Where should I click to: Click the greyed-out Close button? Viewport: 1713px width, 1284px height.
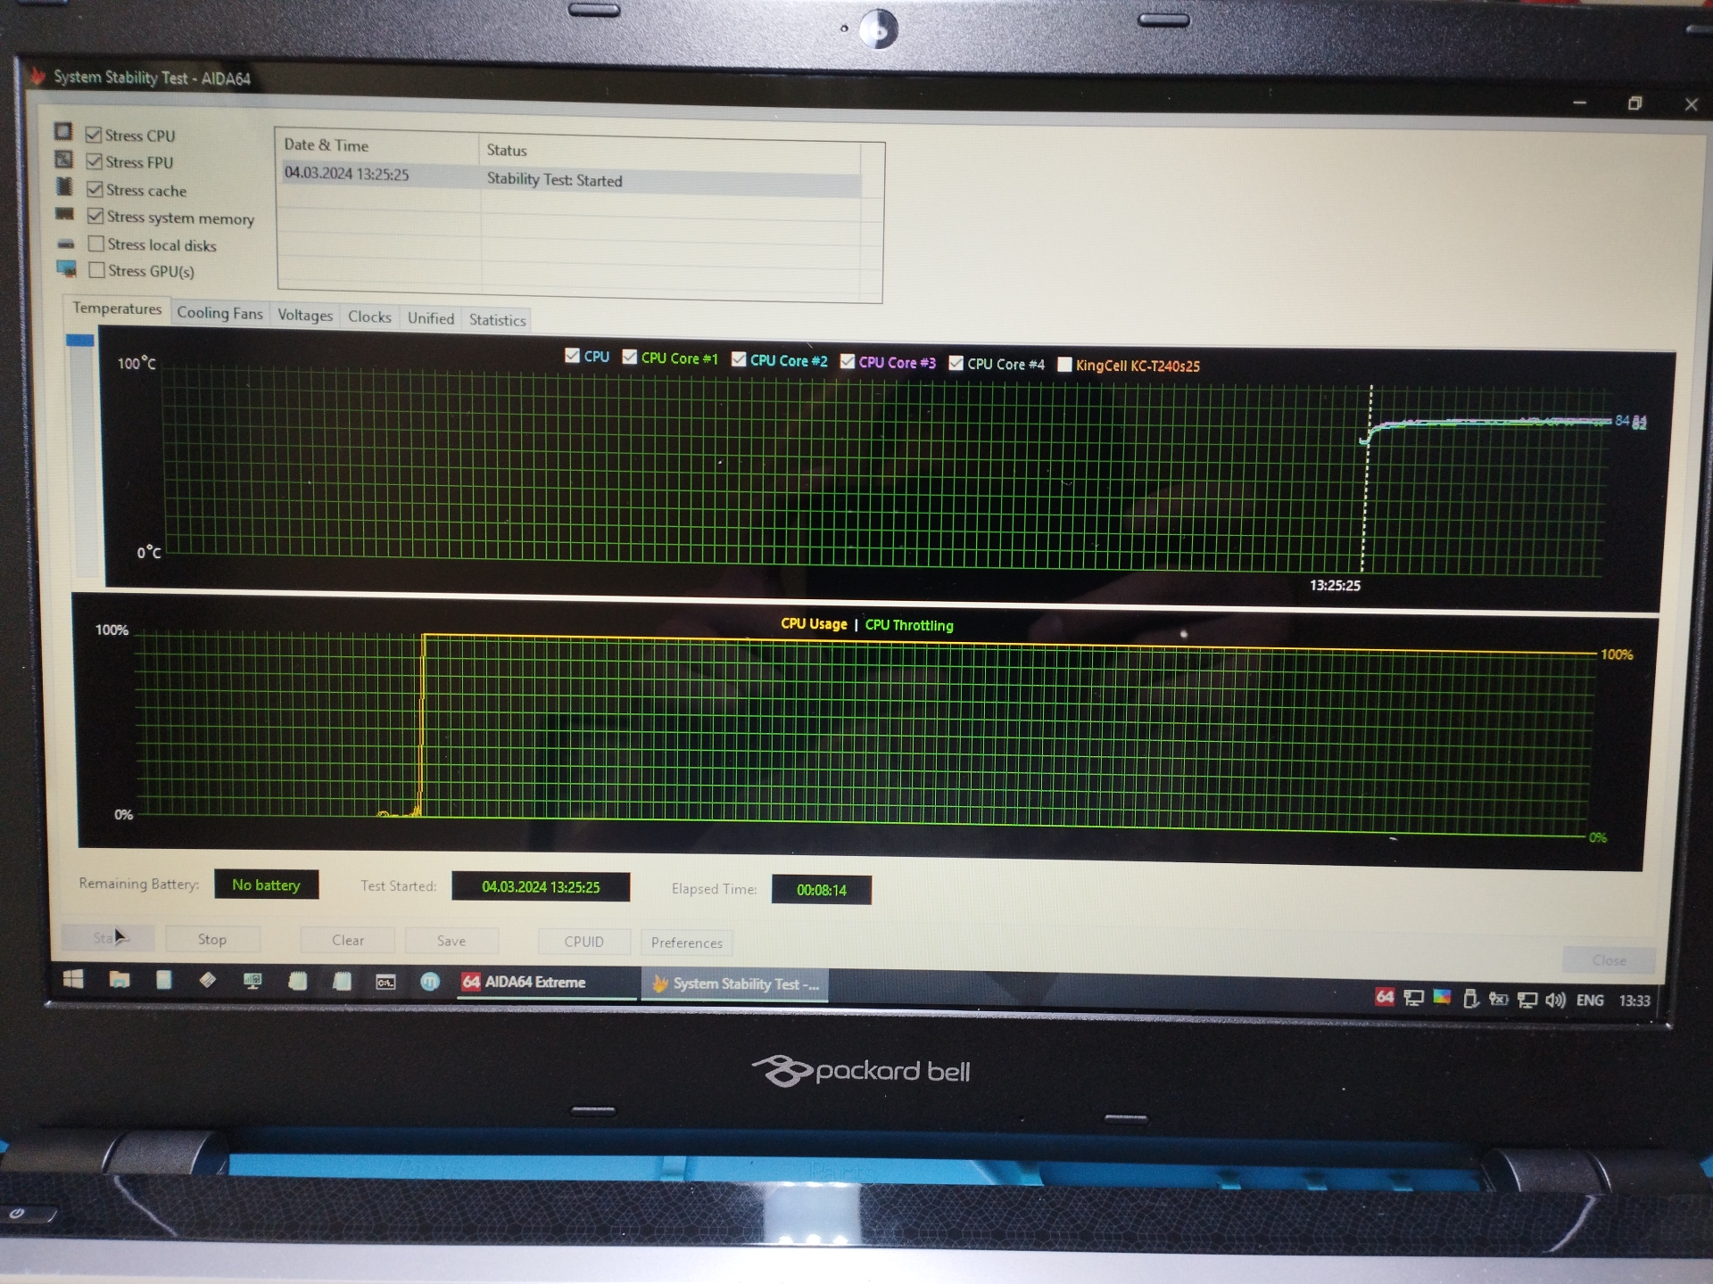click(x=1609, y=960)
